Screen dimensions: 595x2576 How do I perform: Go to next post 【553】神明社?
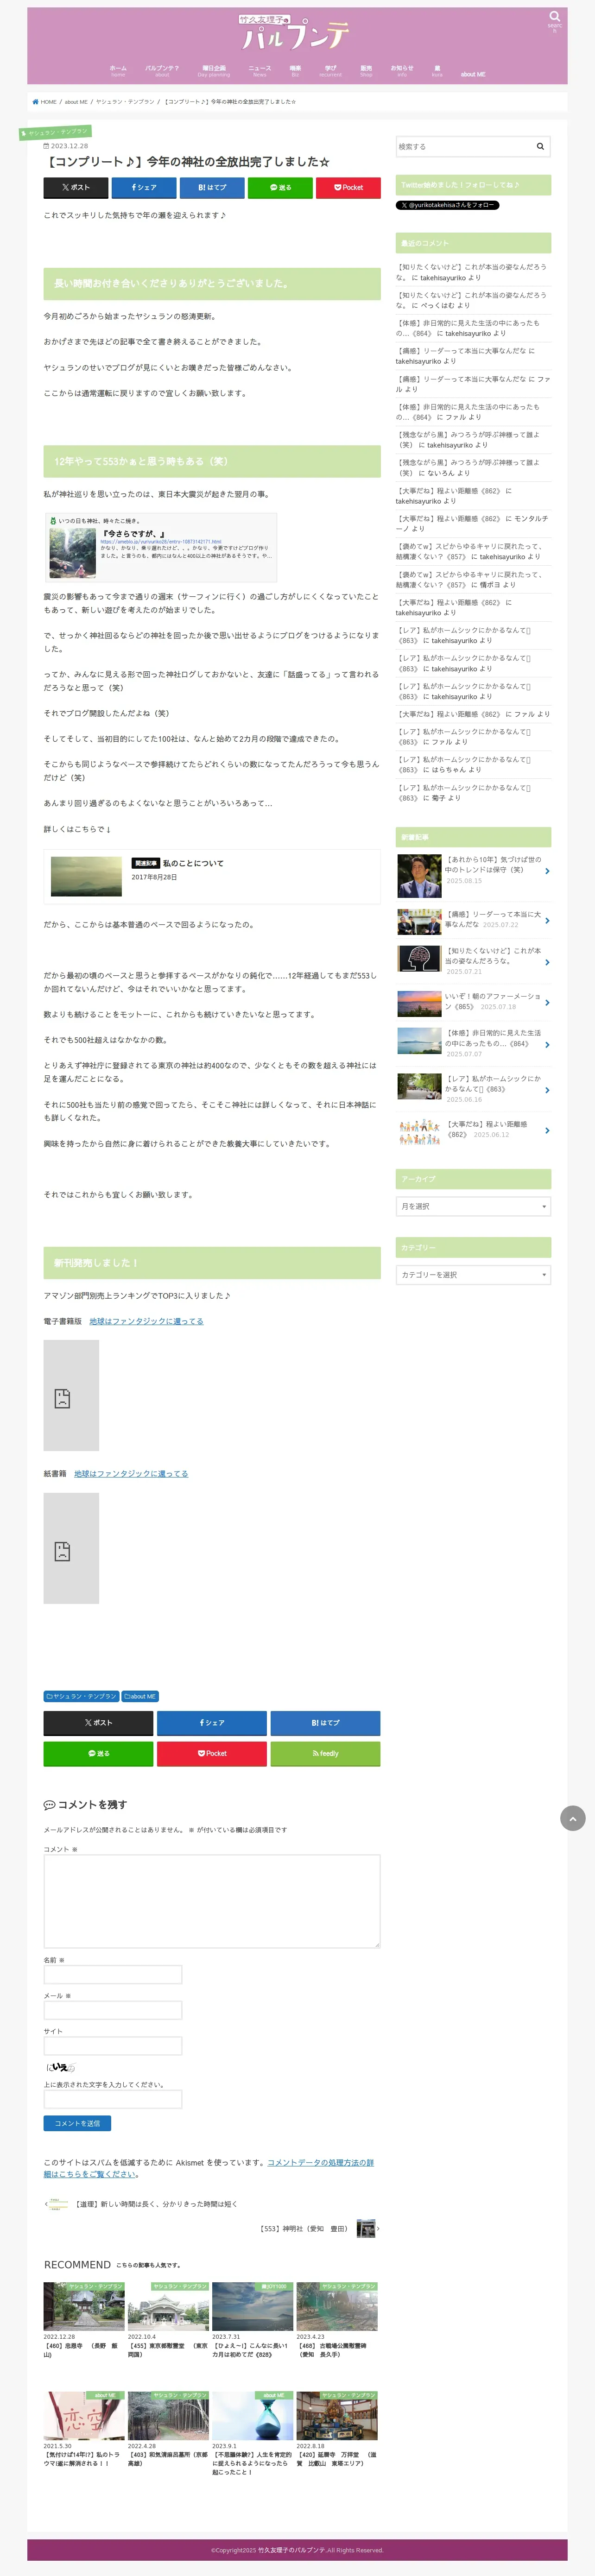[x=319, y=2228]
